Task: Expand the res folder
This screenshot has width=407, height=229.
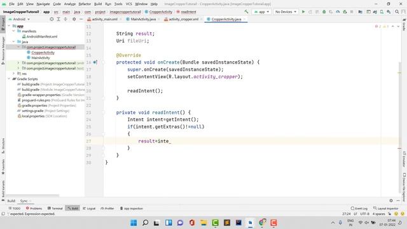Action: pos(13,74)
